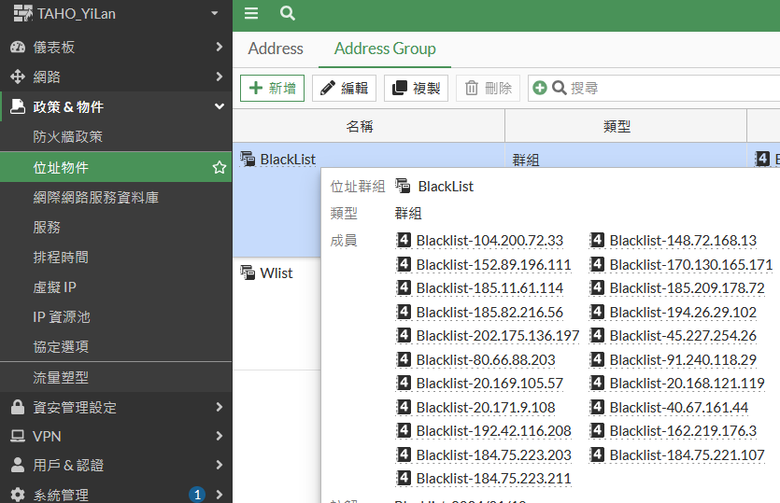Open 防火牆政策 in sidebar
The width and height of the screenshot is (780, 503).
(x=68, y=137)
